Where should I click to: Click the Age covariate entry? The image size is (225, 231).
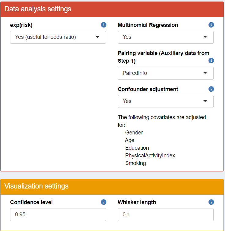130,140
